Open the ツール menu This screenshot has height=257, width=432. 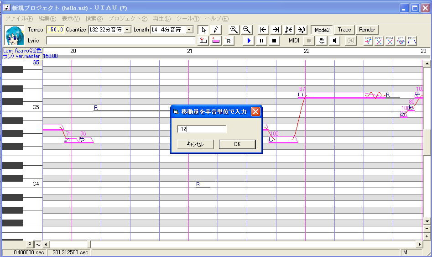coord(188,18)
